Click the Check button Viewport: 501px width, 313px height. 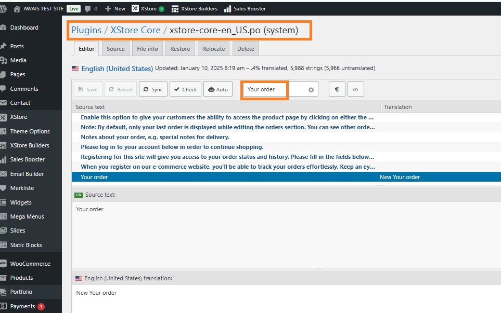(185, 89)
